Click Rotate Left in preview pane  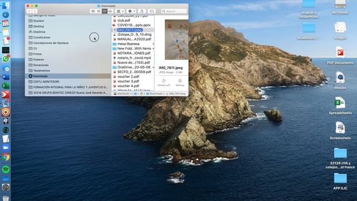(x=163, y=83)
